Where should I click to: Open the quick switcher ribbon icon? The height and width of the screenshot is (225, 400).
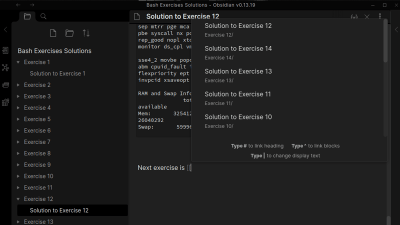tap(5, 50)
